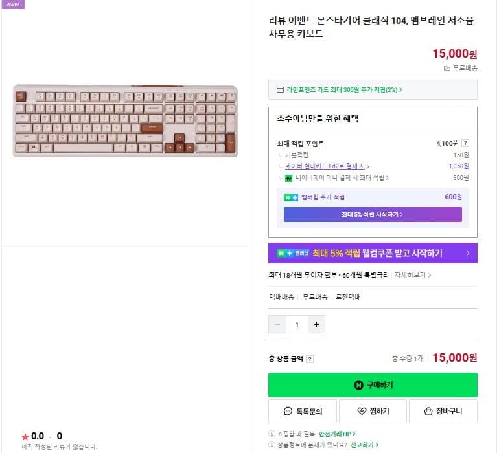Image resolution: width=499 pixels, height=453 pixels.
Task: Click the 최대 5% 적립 시작하기 button
Action: [373, 214]
